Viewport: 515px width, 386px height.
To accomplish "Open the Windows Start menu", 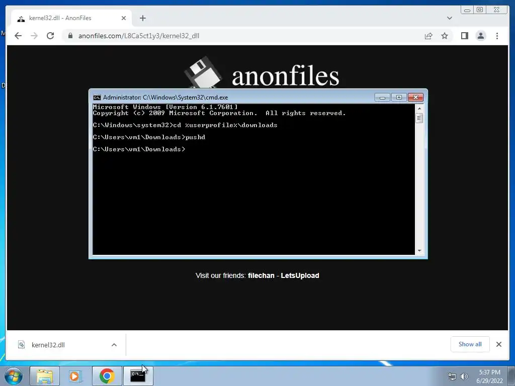I will coord(14,376).
